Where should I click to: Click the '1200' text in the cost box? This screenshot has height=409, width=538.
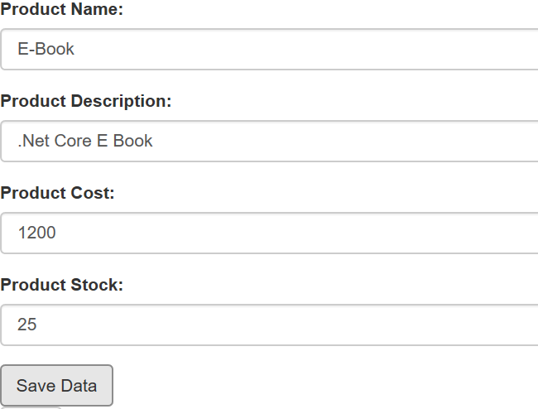[37, 233]
